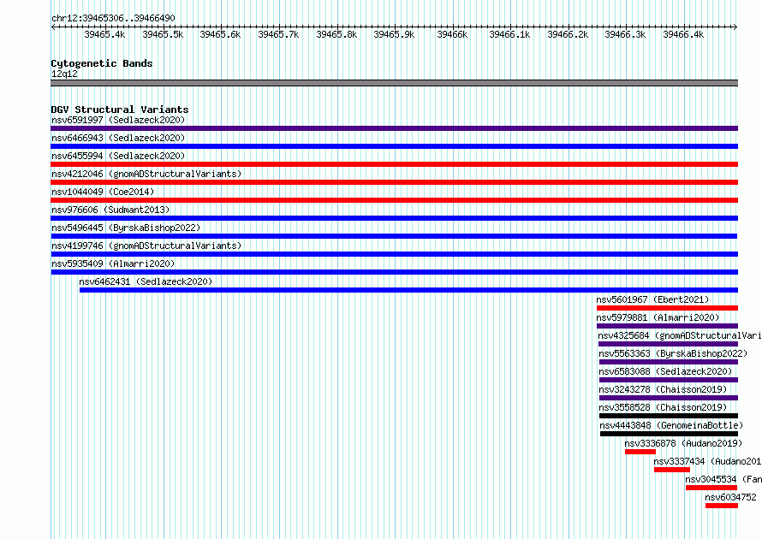Select the nsv3336878 short red bar

coord(640,452)
